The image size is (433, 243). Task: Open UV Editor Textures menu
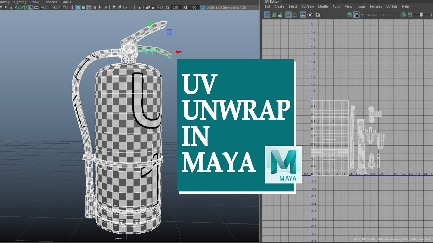375,7
